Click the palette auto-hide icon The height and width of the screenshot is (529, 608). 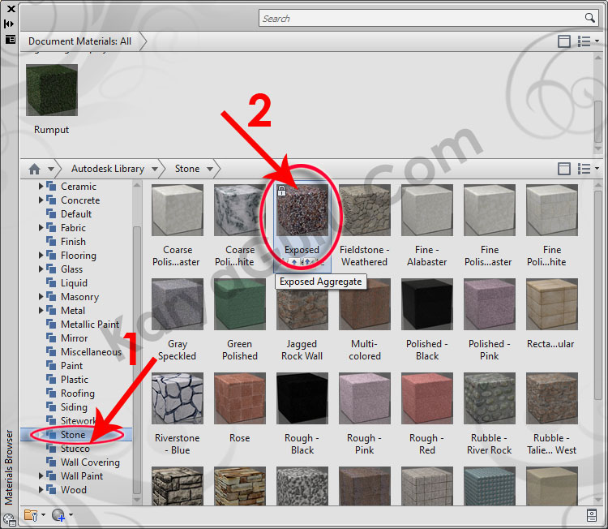pos(10,24)
